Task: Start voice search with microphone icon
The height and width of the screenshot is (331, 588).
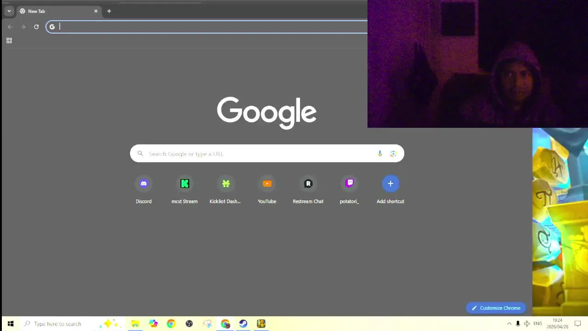Action: 380,154
